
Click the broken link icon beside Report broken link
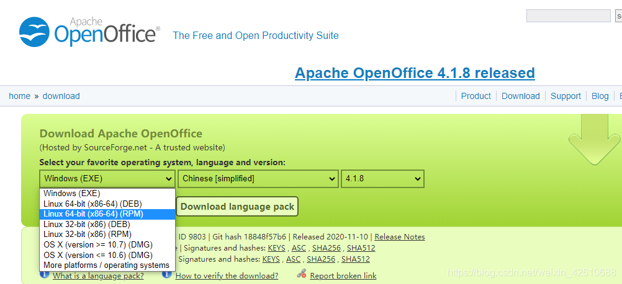302,275
